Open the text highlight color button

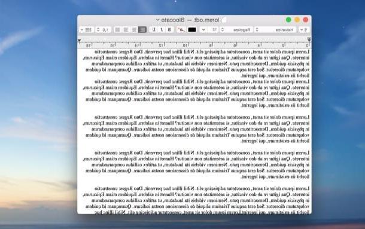(x=181, y=30)
